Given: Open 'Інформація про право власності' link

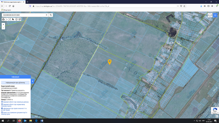Looking at the screenshot, I should [x=14, y=109].
